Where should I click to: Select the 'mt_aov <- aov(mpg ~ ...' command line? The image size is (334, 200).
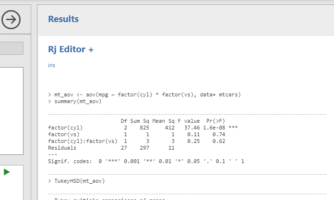tap(144, 94)
